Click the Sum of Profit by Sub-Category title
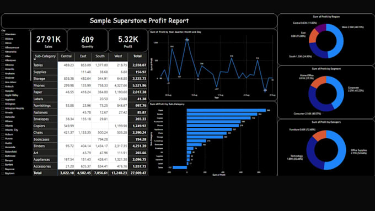 (167, 104)
